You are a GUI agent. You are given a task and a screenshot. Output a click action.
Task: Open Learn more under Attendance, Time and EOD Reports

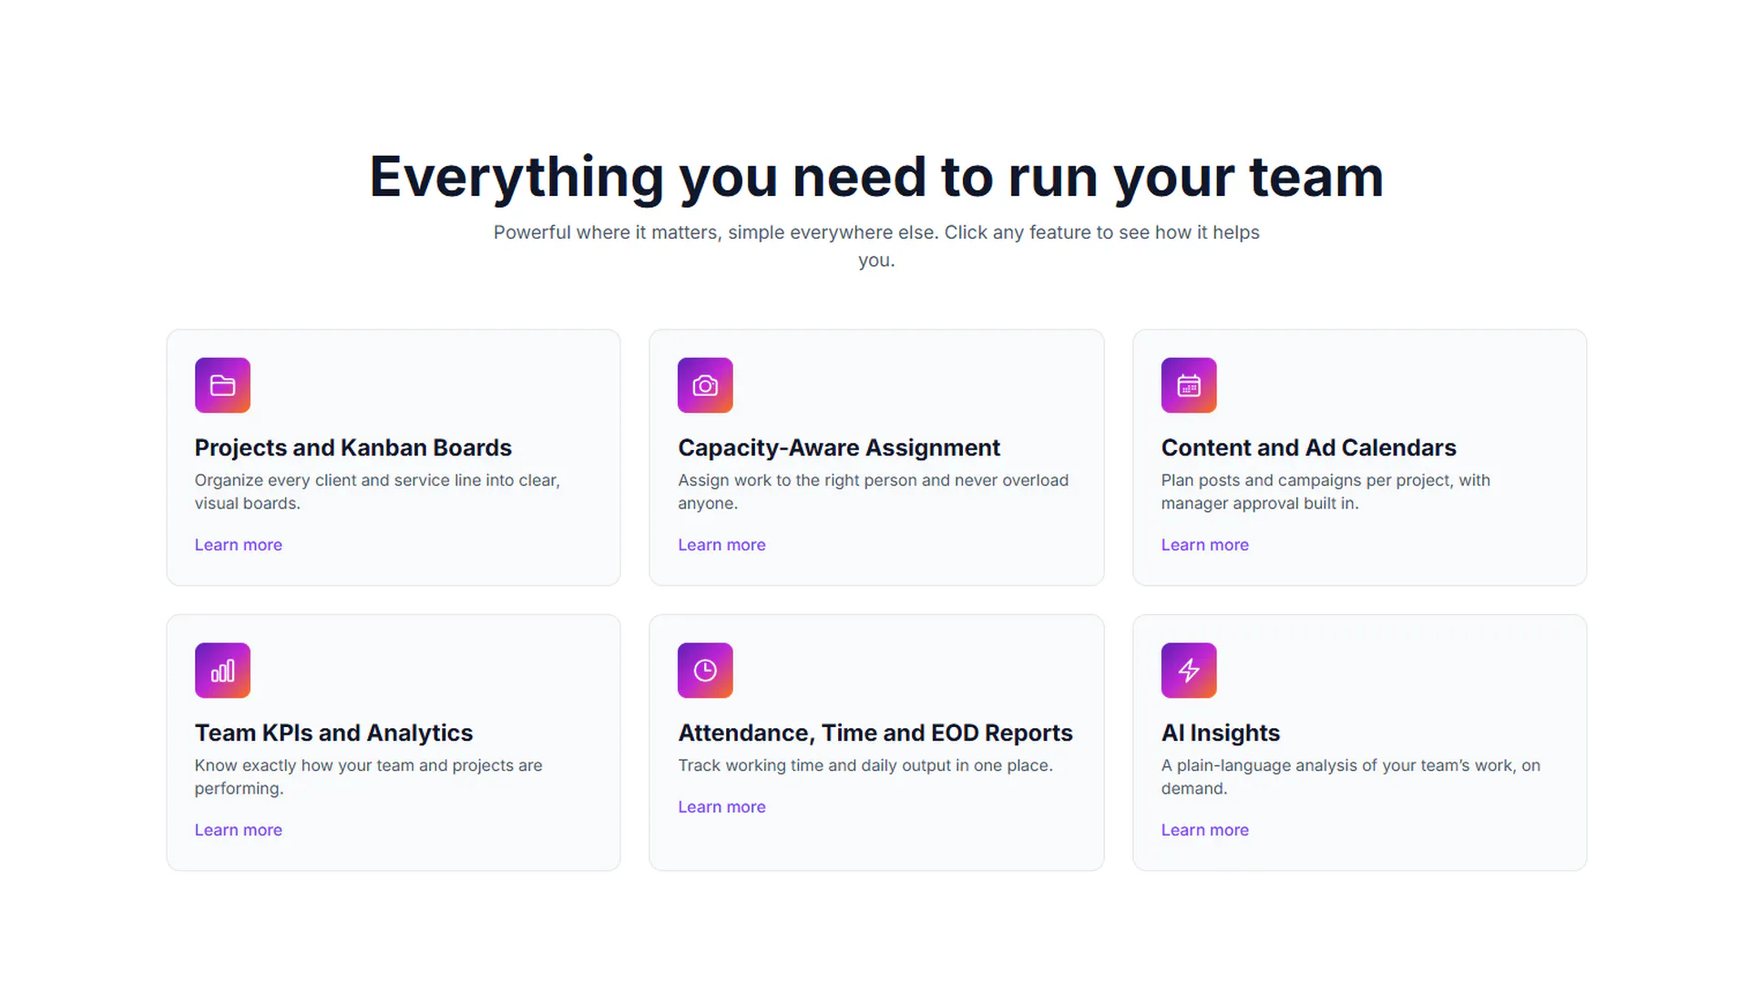coord(721,807)
